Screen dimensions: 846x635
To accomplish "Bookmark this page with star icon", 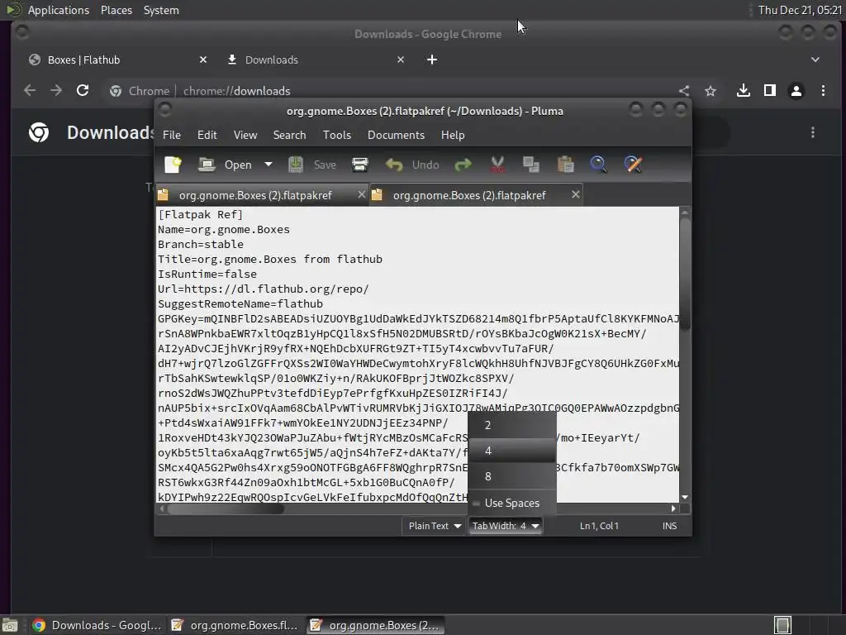I will (x=710, y=91).
